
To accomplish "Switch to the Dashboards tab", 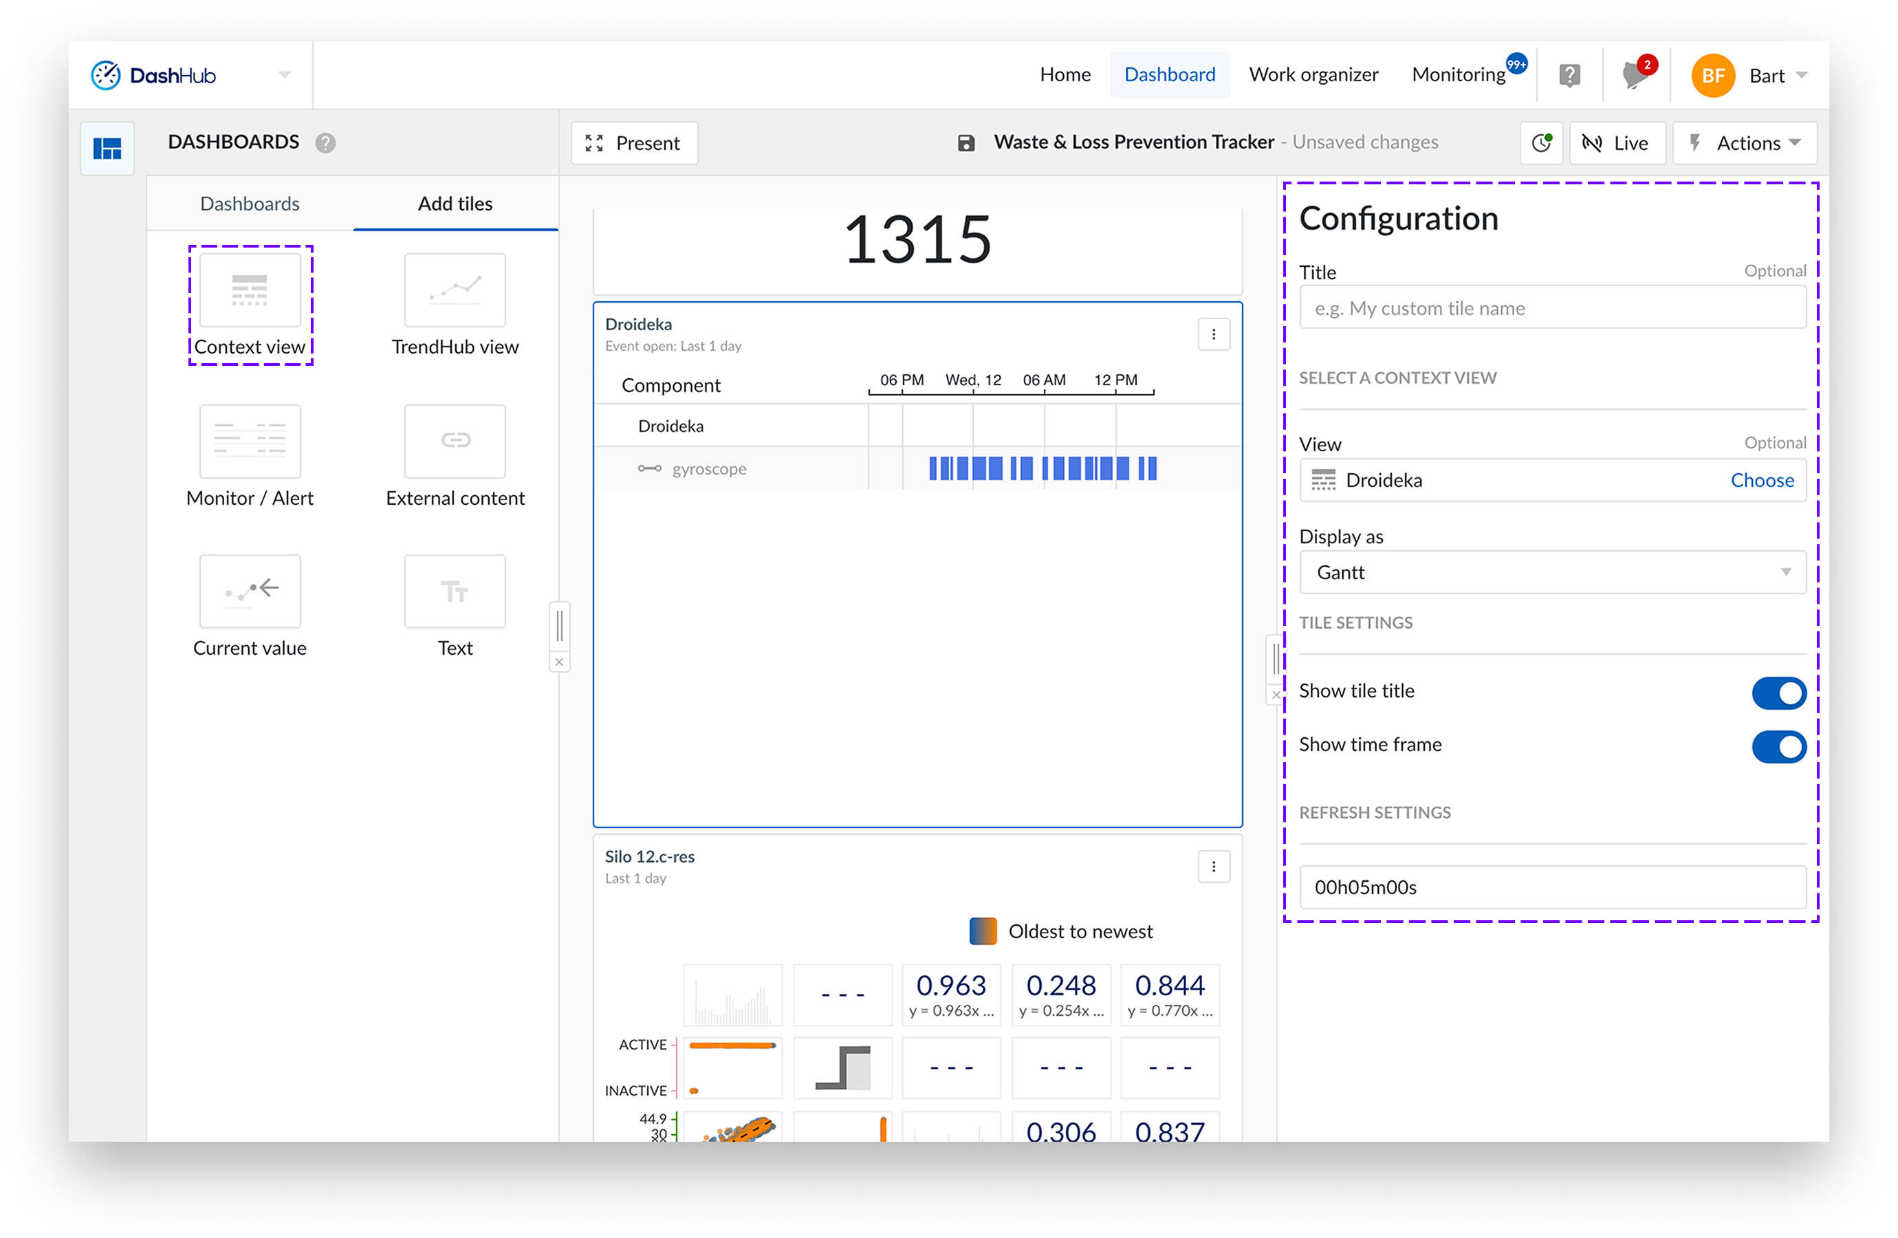I will pos(250,204).
